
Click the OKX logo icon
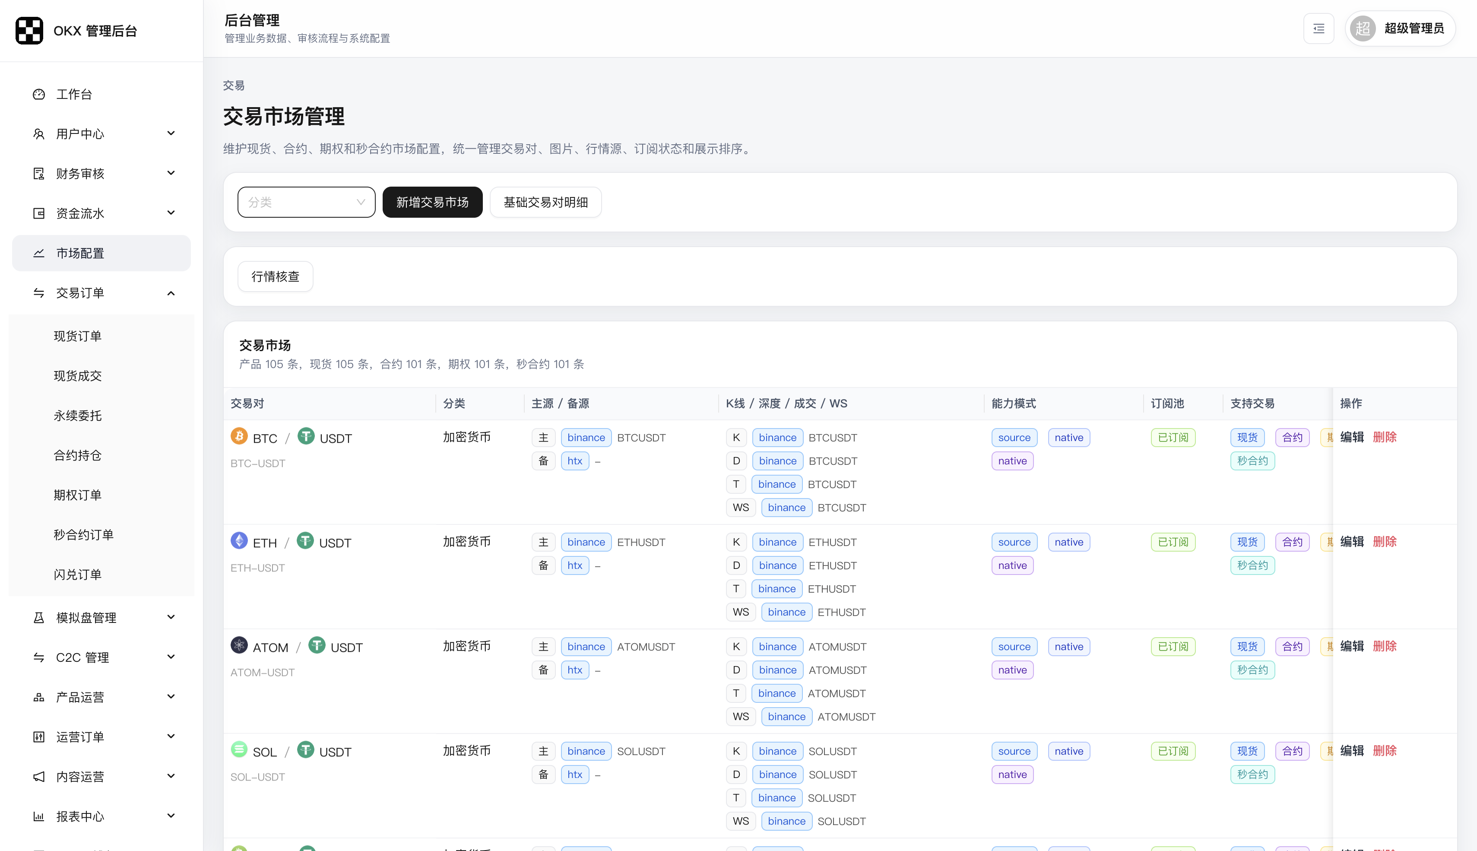point(29,30)
